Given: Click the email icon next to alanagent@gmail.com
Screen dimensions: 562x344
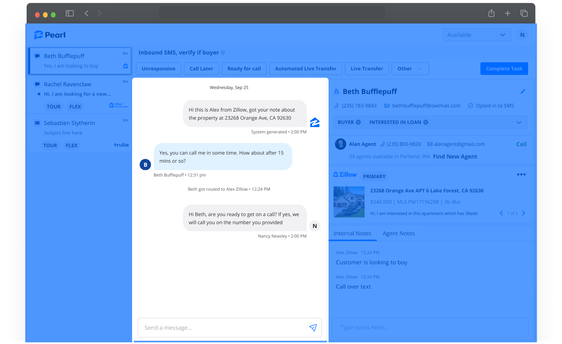Looking at the screenshot, I should point(430,144).
